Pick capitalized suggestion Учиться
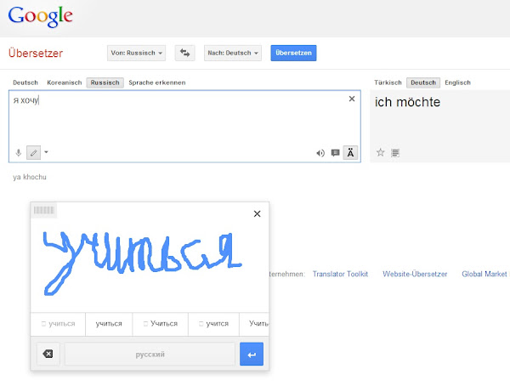Image resolution: width=510 pixels, height=386 pixels. 161,324
